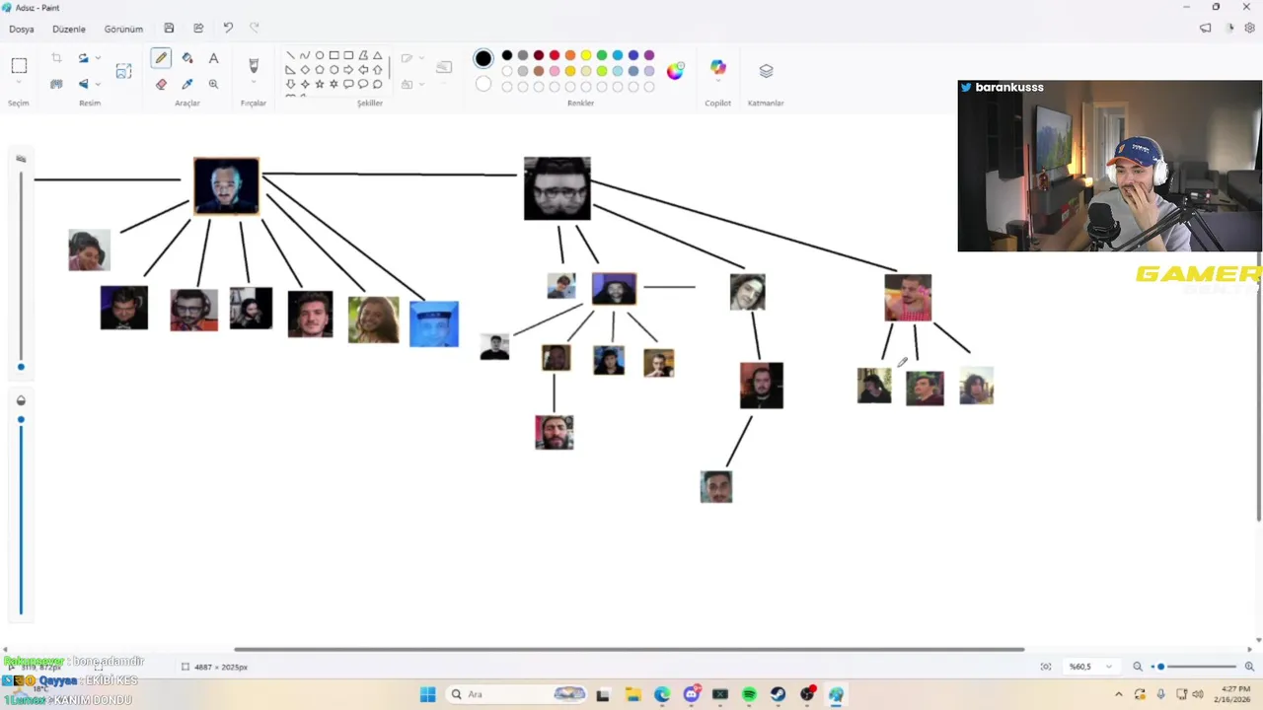Open the shape fill dropdown
The height and width of the screenshot is (710, 1263).
422,84
